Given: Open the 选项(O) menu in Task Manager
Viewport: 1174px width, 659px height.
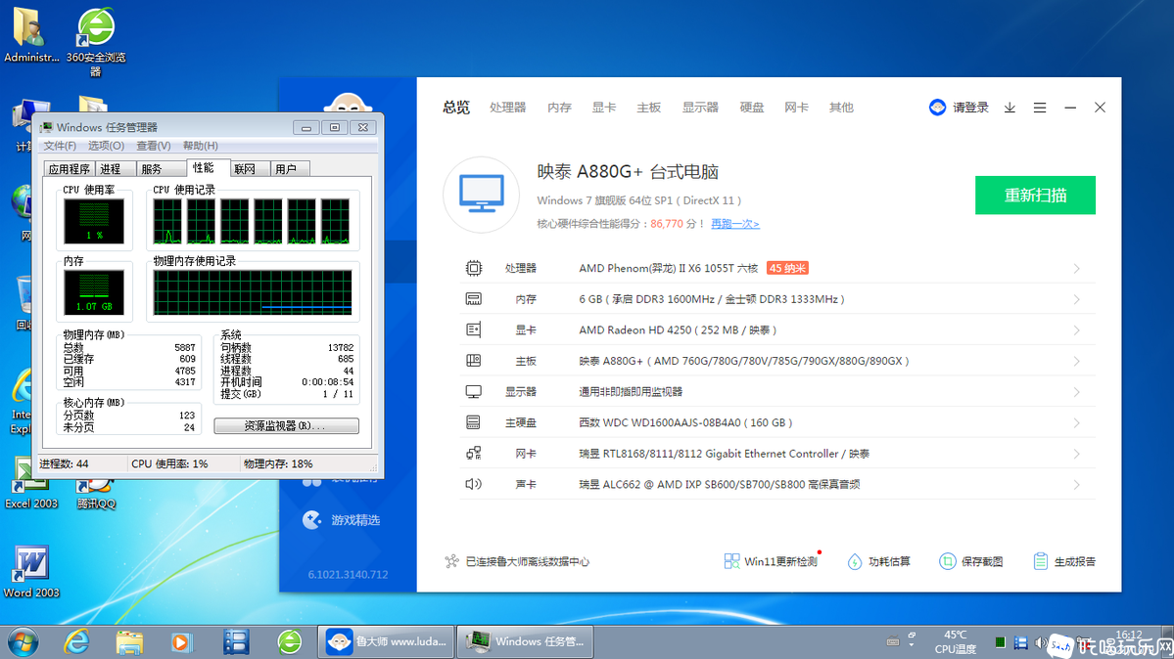Looking at the screenshot, I should pyautogui.click(x=107, y=146).
